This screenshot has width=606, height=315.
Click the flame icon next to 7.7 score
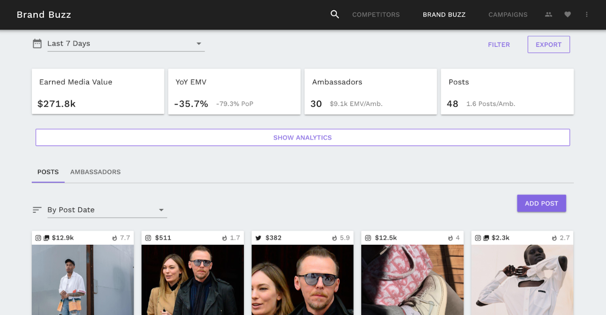pyautogui.click(x=114, y=238)
